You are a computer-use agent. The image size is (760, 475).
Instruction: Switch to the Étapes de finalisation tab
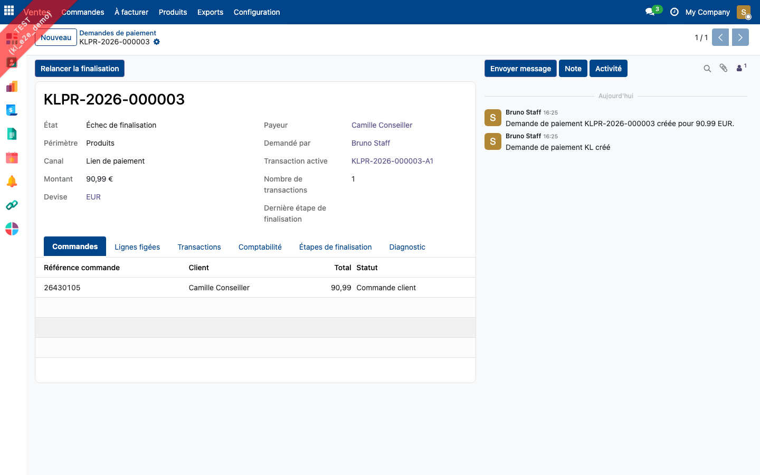point(336,247)
